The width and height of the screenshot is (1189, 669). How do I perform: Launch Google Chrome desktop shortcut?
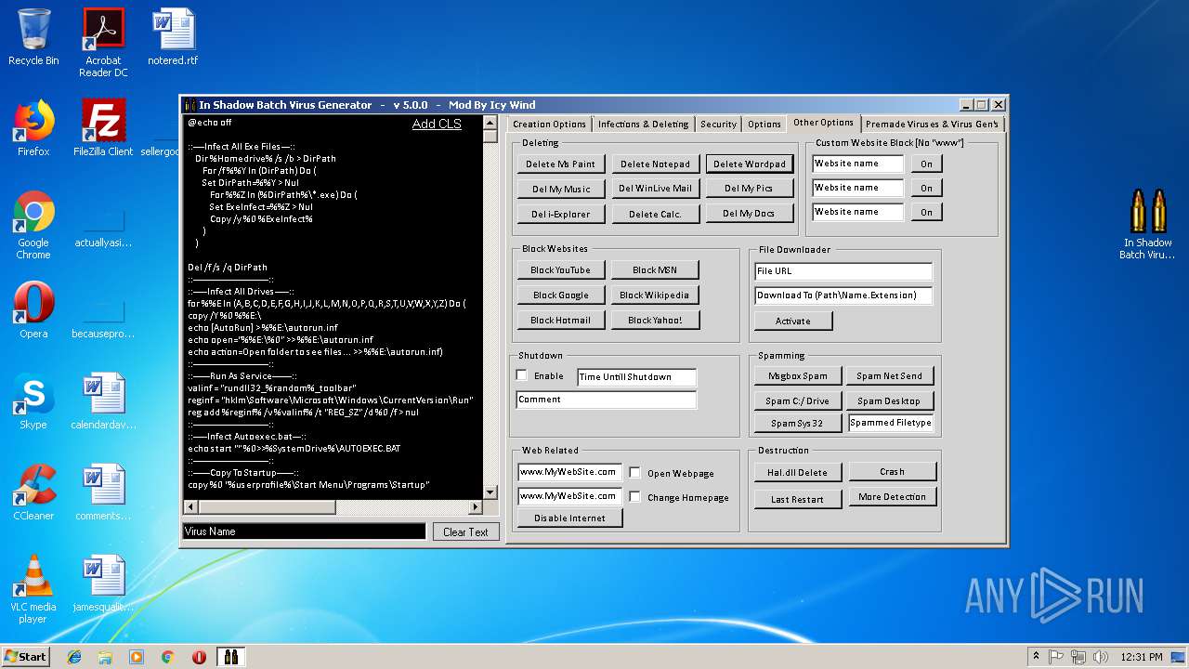33,225
